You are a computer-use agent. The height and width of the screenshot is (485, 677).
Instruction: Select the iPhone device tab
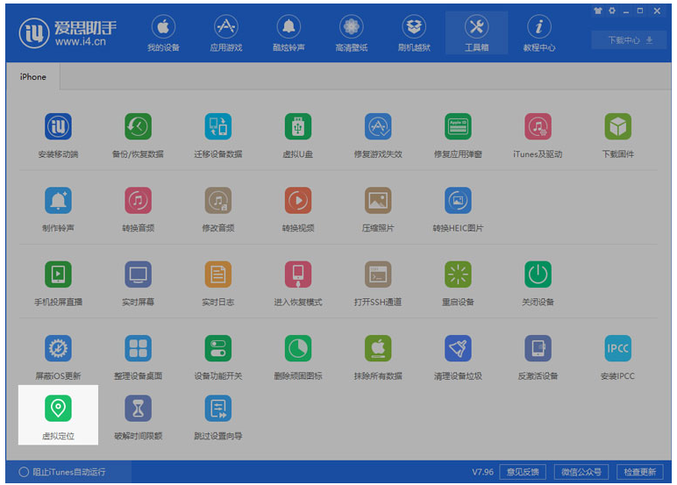(x=32, y=77)
